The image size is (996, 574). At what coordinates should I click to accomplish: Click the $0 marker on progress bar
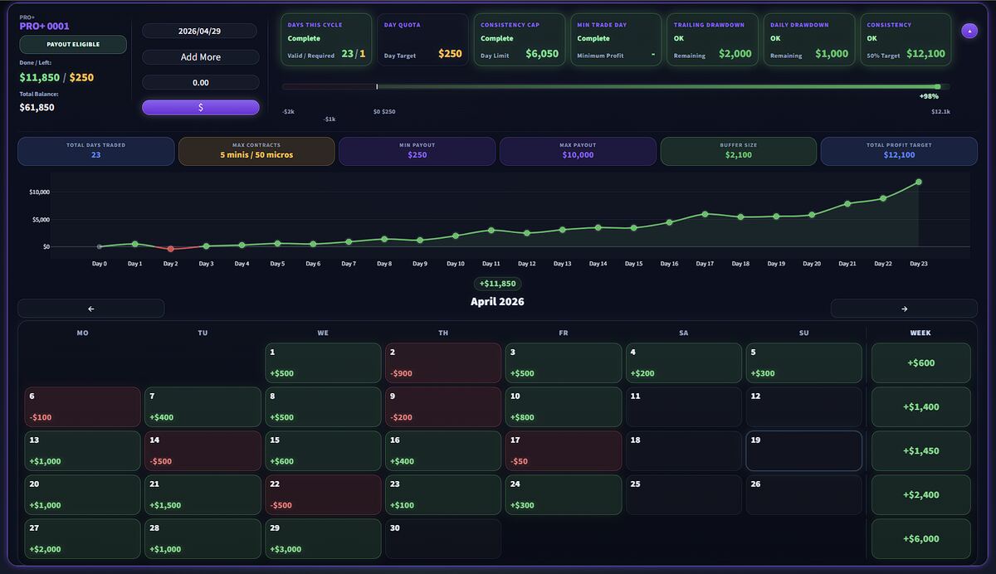[x=377, y=86]
